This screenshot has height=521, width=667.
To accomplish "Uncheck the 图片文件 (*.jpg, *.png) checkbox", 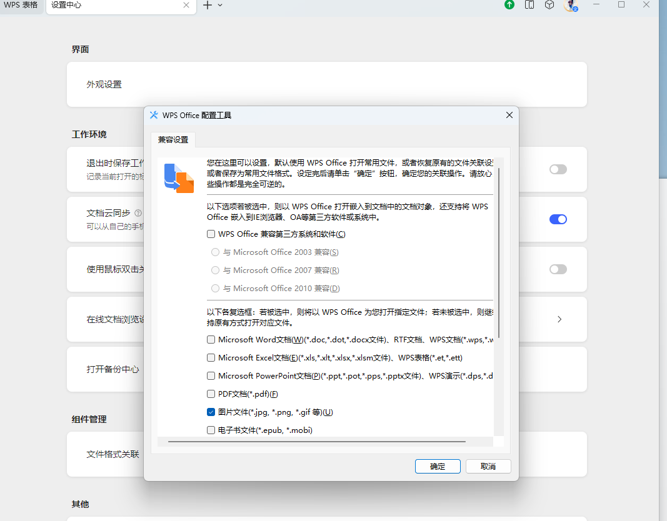I will point(211,412).
